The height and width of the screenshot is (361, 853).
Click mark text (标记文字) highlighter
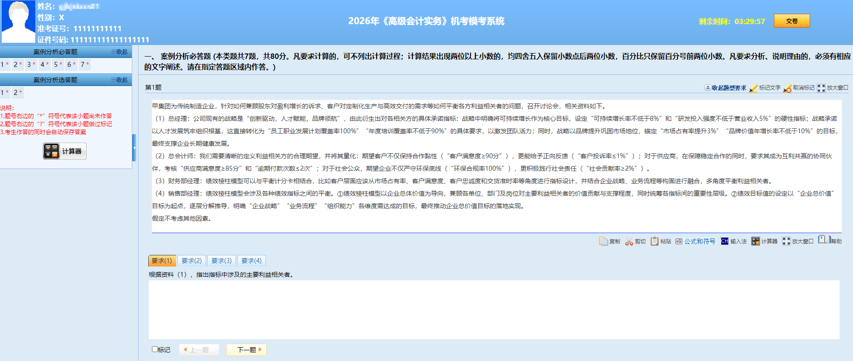point(753,88)
